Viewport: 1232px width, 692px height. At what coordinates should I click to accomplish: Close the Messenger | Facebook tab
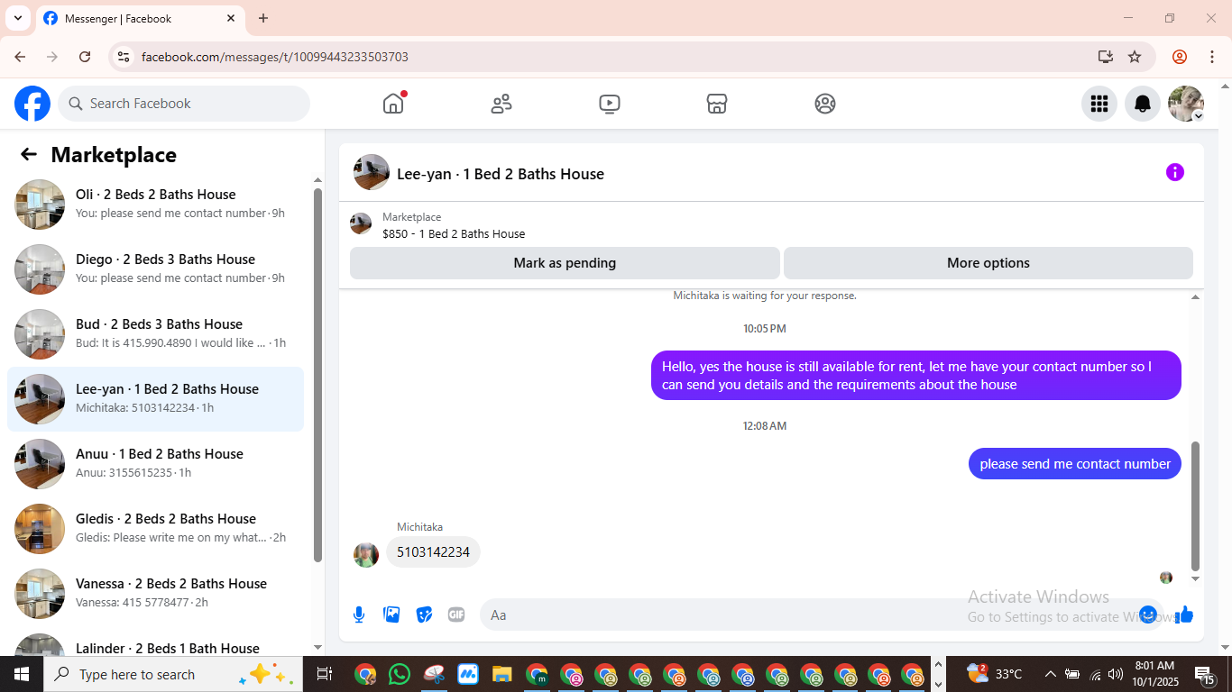pyautogui.click(x=231, y=18)
